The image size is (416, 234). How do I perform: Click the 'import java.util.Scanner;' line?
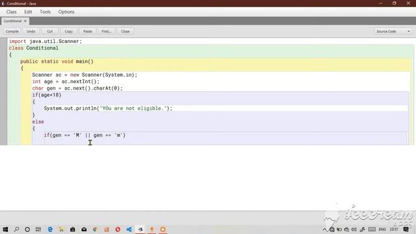coord(45,42)
